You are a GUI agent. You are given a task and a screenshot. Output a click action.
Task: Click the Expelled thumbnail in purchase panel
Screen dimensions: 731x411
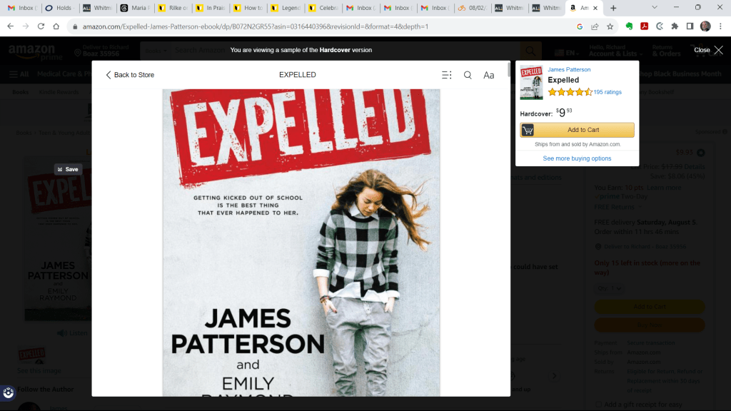coord(531,82)
